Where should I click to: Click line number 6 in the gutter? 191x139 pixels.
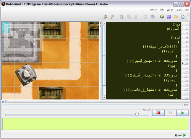[187, 46]
